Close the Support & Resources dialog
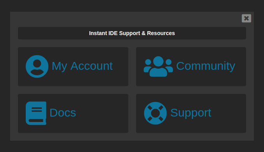The width and height of the screenshot is (264, 152). point(246,18)
